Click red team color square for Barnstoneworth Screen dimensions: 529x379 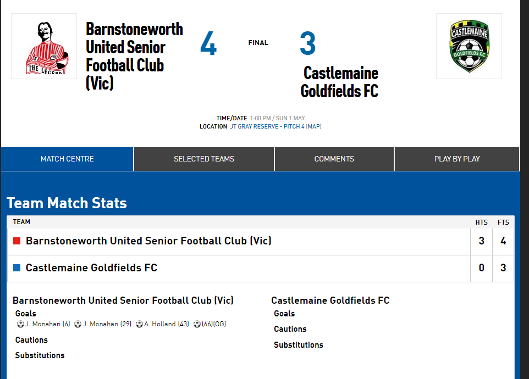[x=17, y=241]
